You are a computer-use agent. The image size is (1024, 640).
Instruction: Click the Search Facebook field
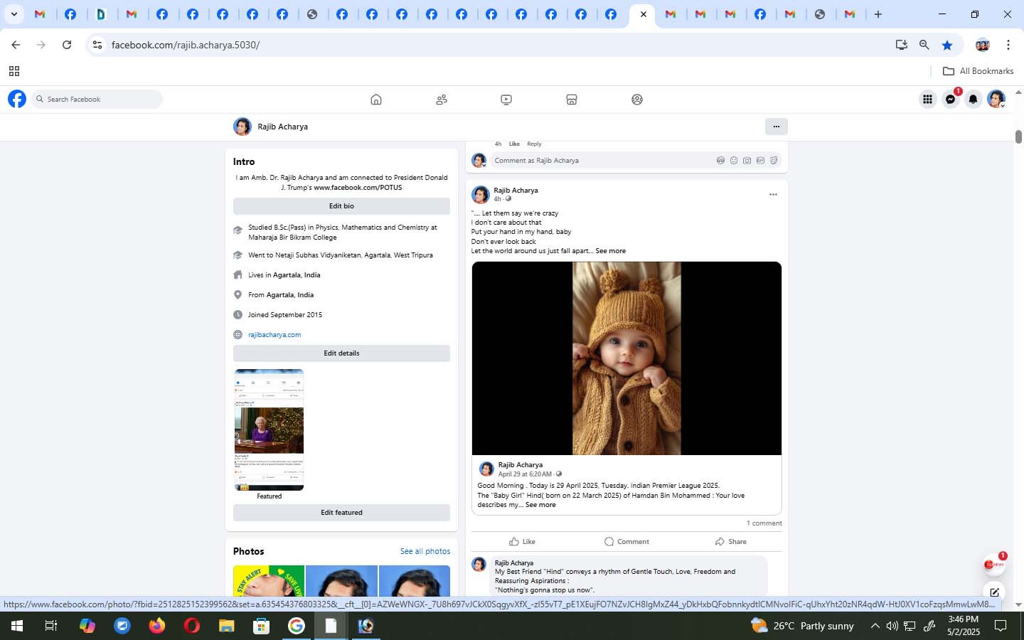(97, 100)
